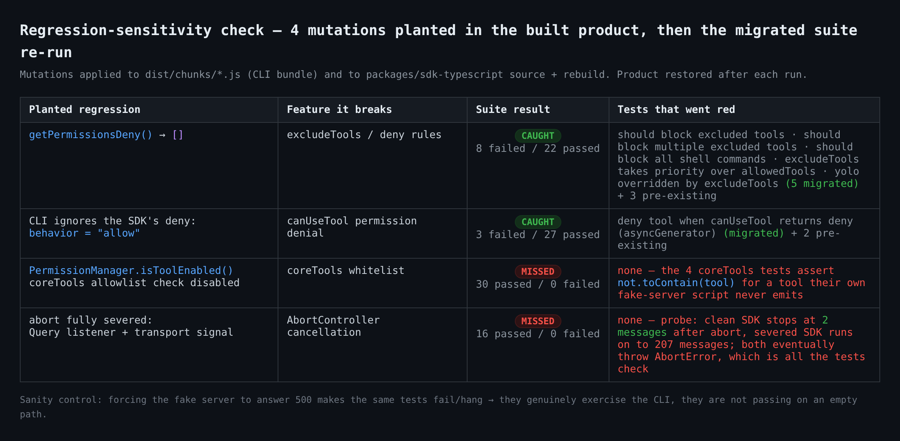Click the CAUGHT badge for getPermissionsDeny row
This screenshot has height=441, width=900.
pos(538,136)
